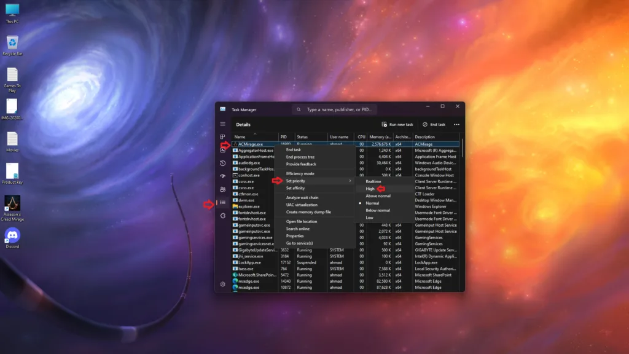Viewport: 629px width, 354px height.
Task: Open the Startup apps page icon
Action: coord(222,176)
